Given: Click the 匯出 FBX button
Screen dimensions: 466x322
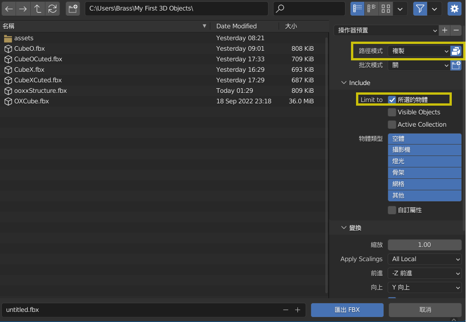Looking at the screenshot, I should point(347,310).
